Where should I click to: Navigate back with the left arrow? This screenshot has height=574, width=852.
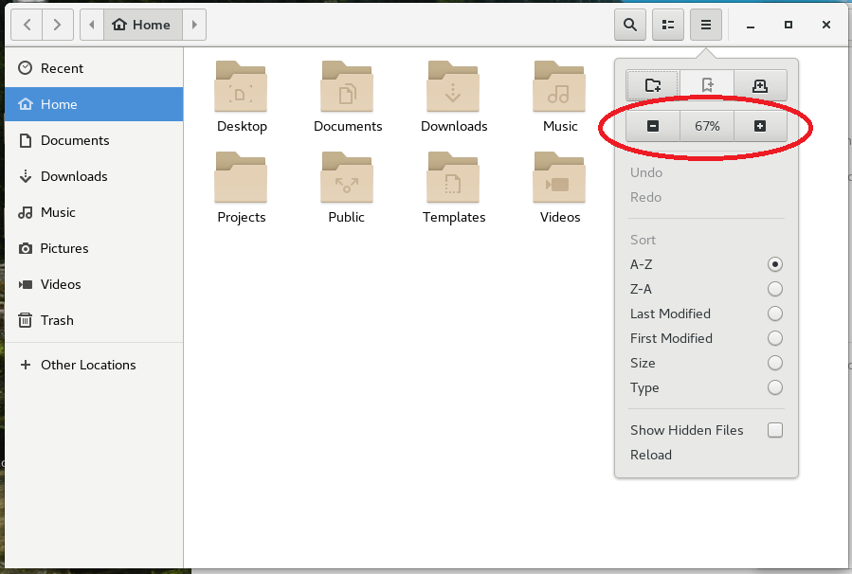26,25
